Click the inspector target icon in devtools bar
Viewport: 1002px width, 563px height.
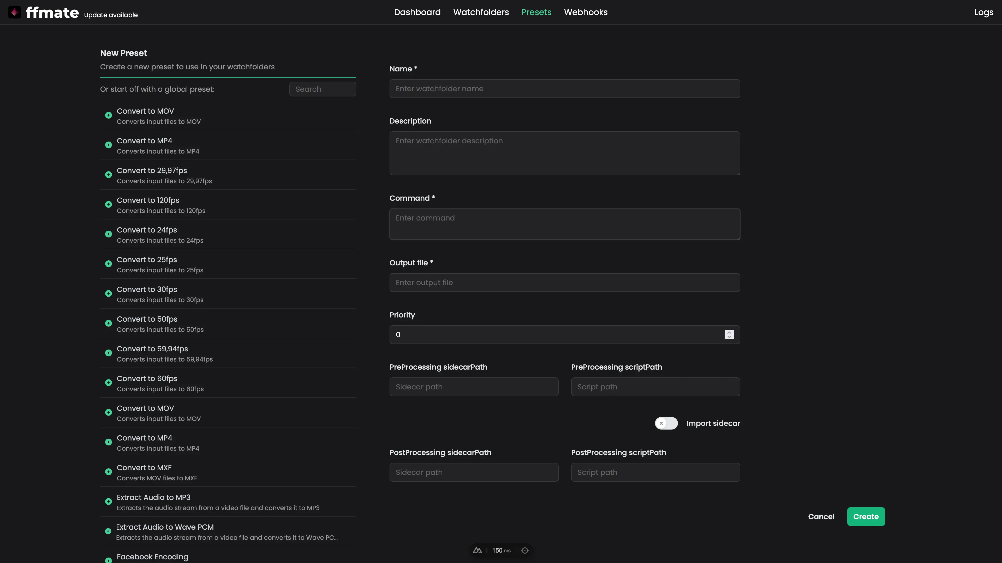(x=525, y=550)
